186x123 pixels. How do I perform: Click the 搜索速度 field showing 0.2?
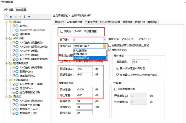click(x=141, y=61)
